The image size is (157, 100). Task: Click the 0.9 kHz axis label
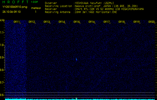(2, 57)
